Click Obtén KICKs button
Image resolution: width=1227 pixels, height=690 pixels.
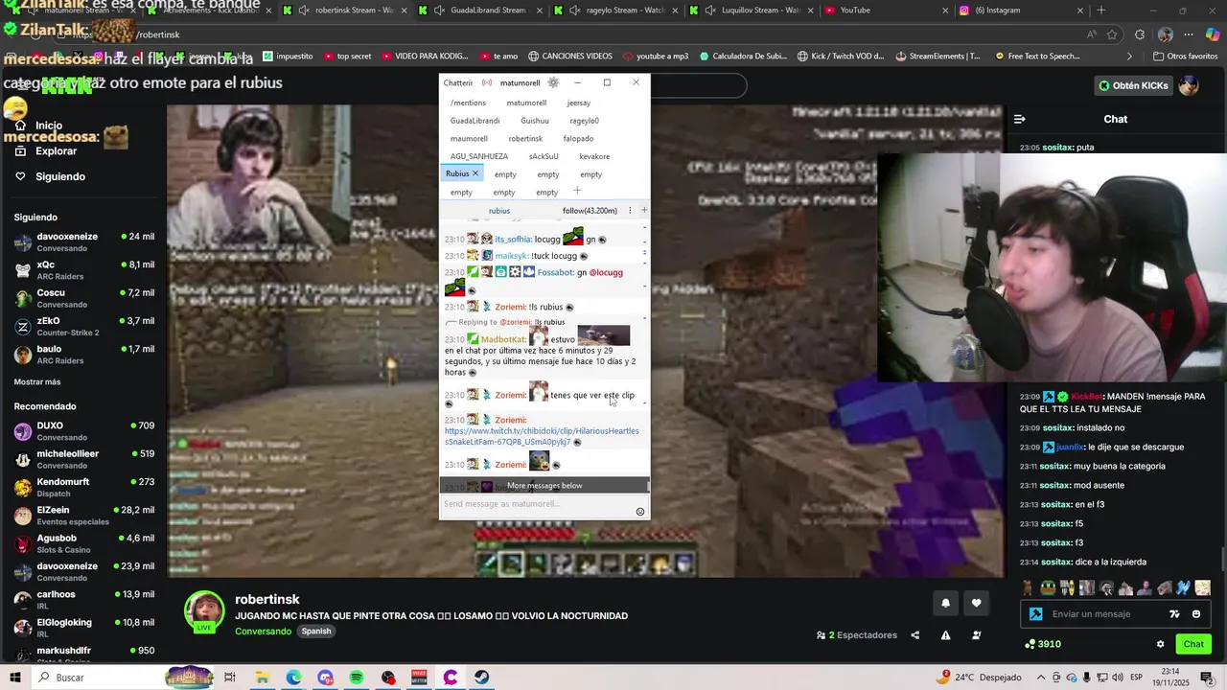[1133, 85]
